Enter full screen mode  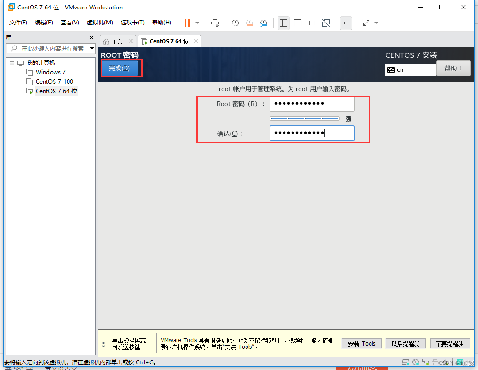312,23
